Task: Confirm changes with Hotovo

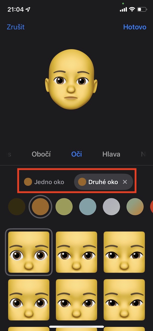Action: click(x=135, y=27)
